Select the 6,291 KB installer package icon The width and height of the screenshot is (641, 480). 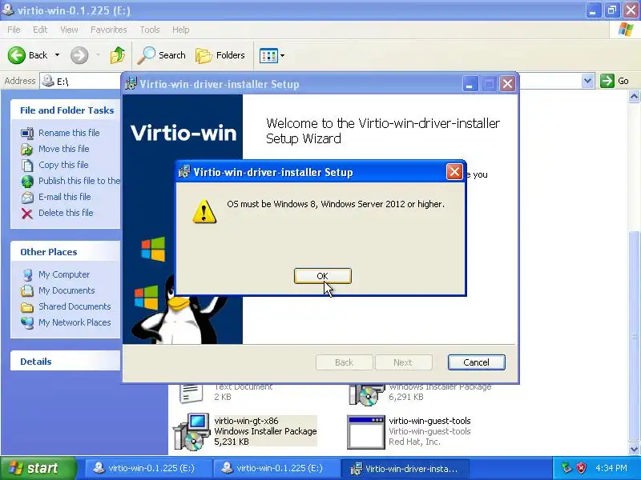coord(367,394)
